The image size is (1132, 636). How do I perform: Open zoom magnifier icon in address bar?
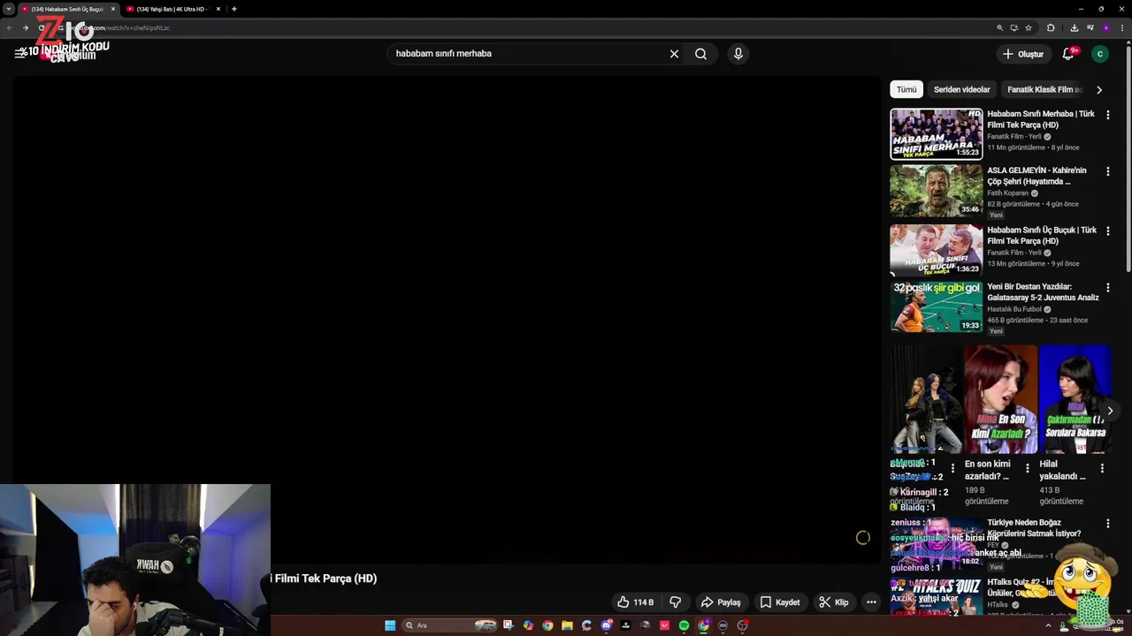[x=1000, y=27]
